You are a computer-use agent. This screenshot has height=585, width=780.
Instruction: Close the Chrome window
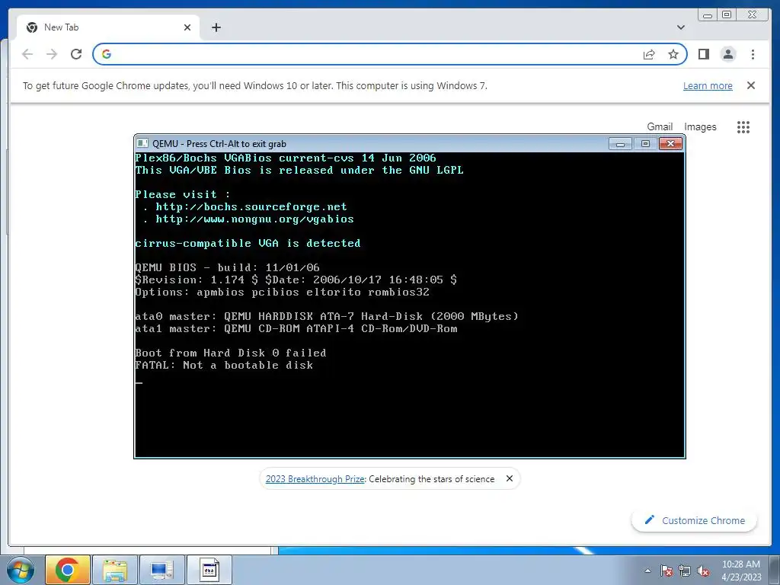(753, 15)
